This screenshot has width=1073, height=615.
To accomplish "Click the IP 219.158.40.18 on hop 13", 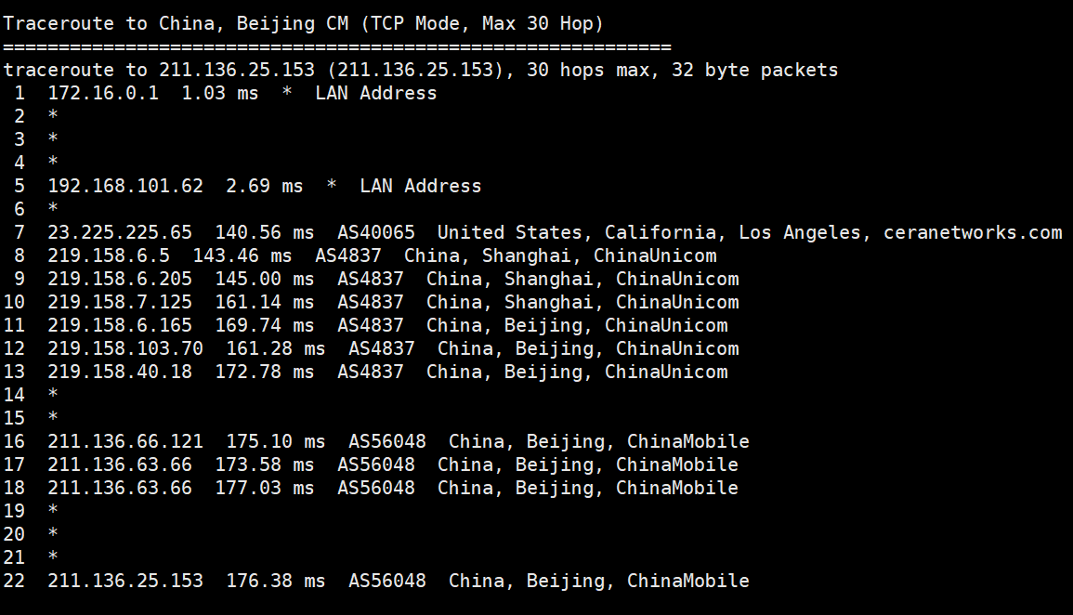I will [120, 372].
